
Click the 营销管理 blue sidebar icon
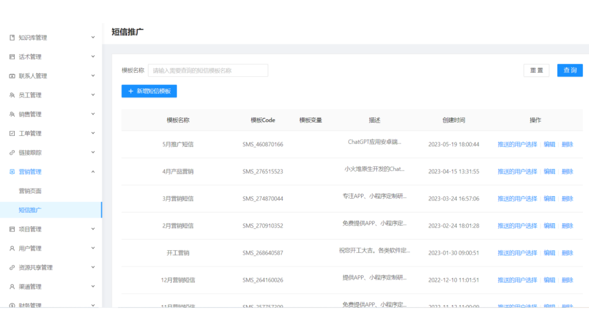[12, 172]
